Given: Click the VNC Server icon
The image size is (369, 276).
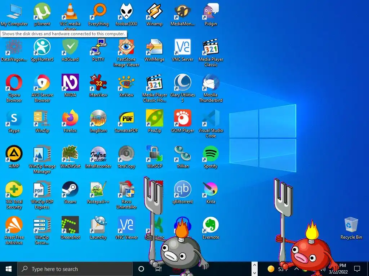Looking at the screenshot, I should (x=183, y=47).
